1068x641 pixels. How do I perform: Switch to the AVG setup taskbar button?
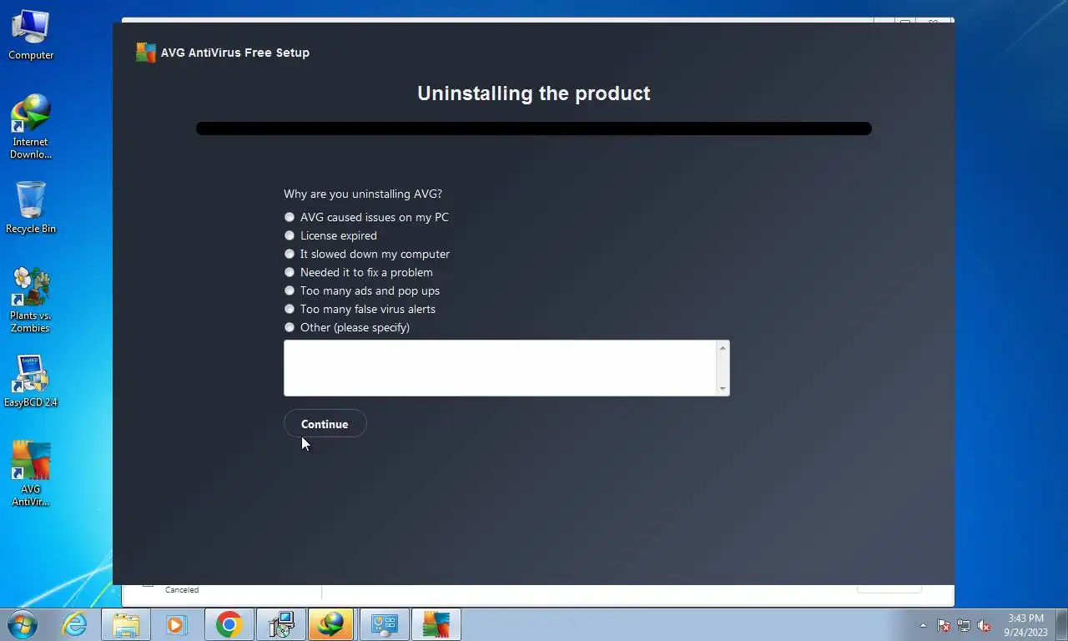(436, 624)
